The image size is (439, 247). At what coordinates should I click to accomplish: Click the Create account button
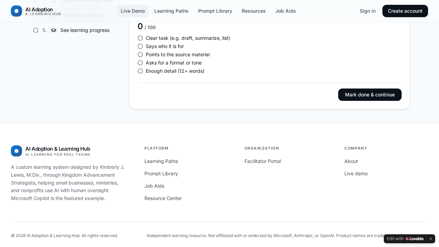[x=405, y=11]
